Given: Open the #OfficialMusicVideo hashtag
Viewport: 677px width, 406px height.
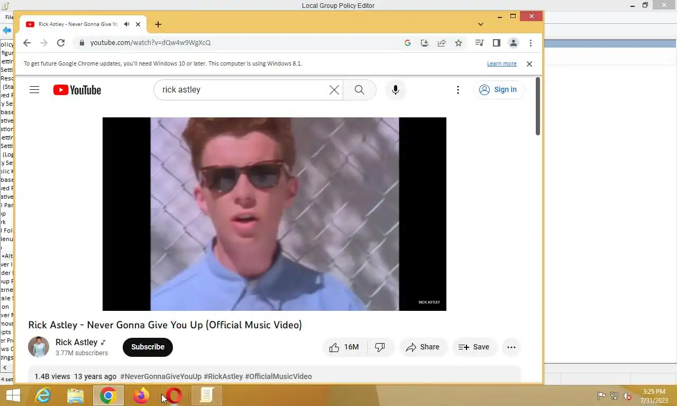Looking at the screenshot, I should 278,376.
